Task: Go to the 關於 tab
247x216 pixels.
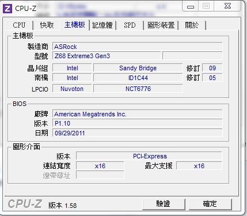Action: 192,25
